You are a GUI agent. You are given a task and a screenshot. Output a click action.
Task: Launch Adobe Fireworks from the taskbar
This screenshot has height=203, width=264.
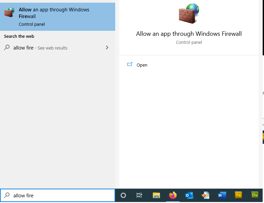[x=239, y=195]
